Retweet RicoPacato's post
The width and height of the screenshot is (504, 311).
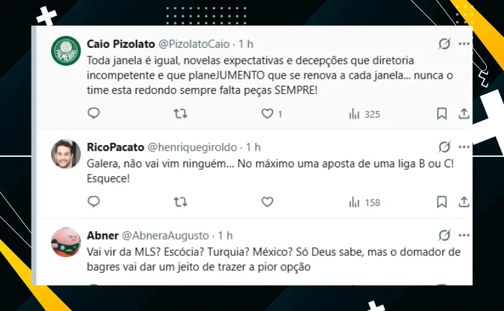tap(180, 202)
